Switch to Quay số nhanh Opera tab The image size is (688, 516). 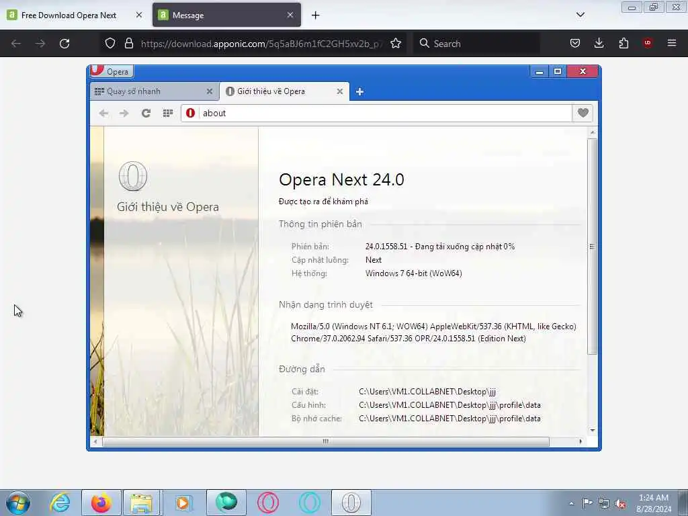tap(154, 91)
